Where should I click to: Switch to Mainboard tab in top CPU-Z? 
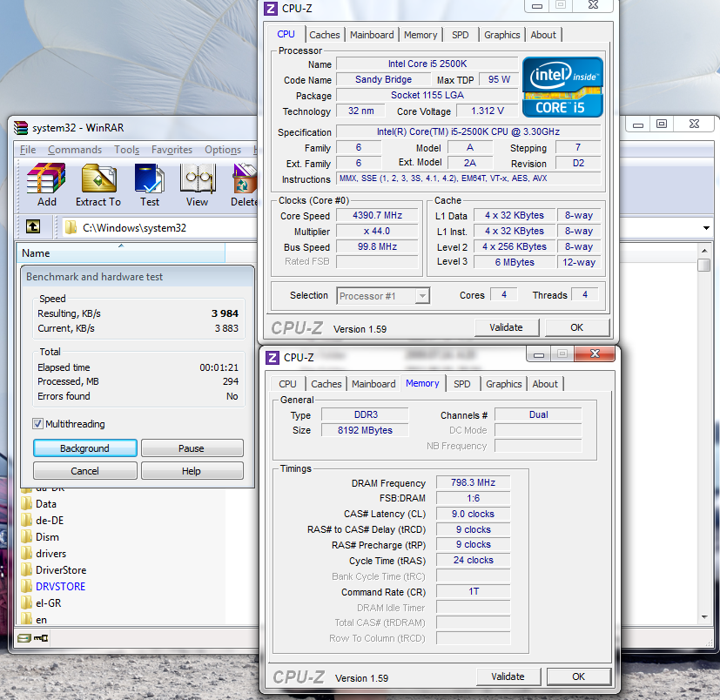(x=372, y=35)
